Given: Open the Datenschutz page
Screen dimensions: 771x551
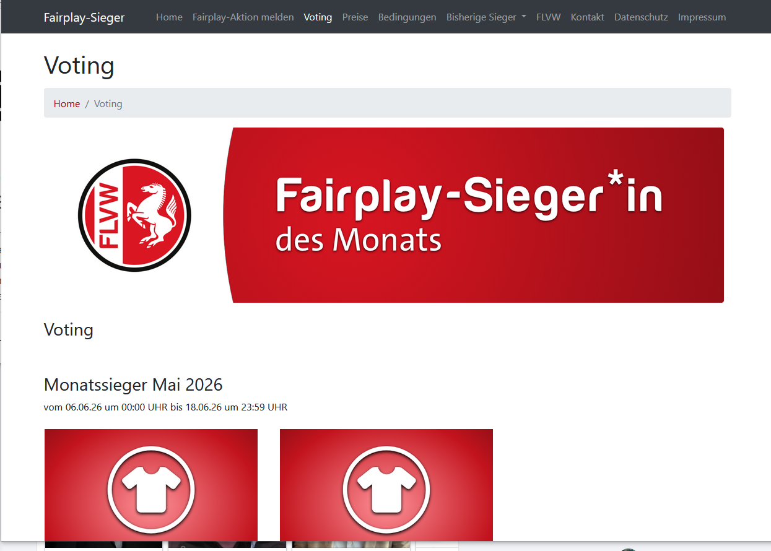Looking at the screenshot, I should click(641, 17).
